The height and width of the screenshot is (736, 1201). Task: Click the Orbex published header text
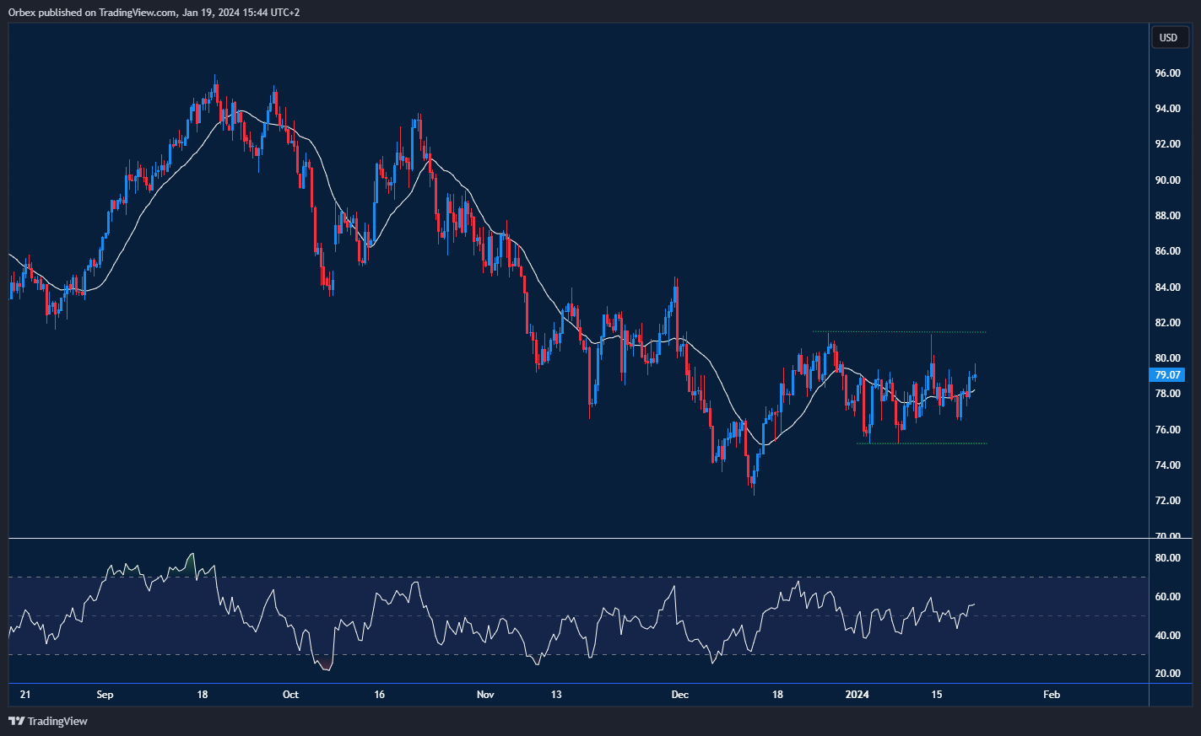click(154, 12)
